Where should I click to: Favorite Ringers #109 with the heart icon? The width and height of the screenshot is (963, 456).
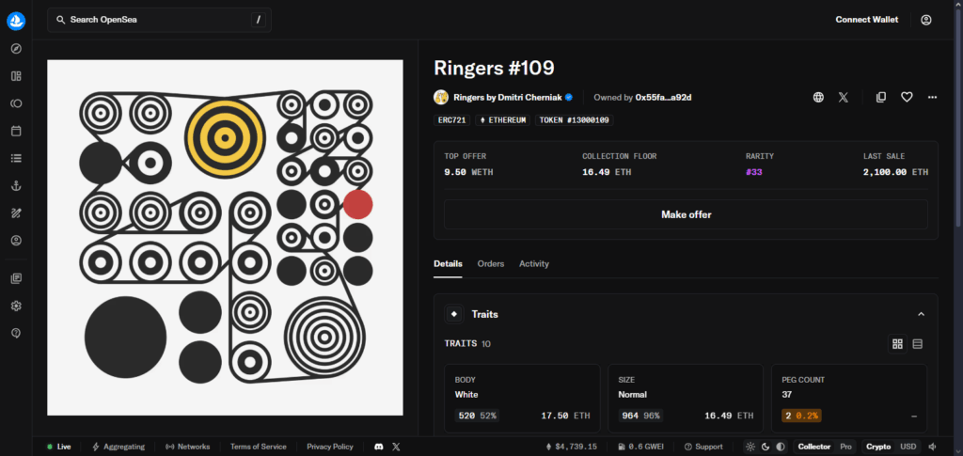point(907,97)
